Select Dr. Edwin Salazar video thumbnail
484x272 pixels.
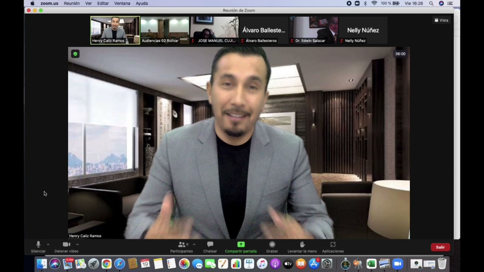[313, 30]
